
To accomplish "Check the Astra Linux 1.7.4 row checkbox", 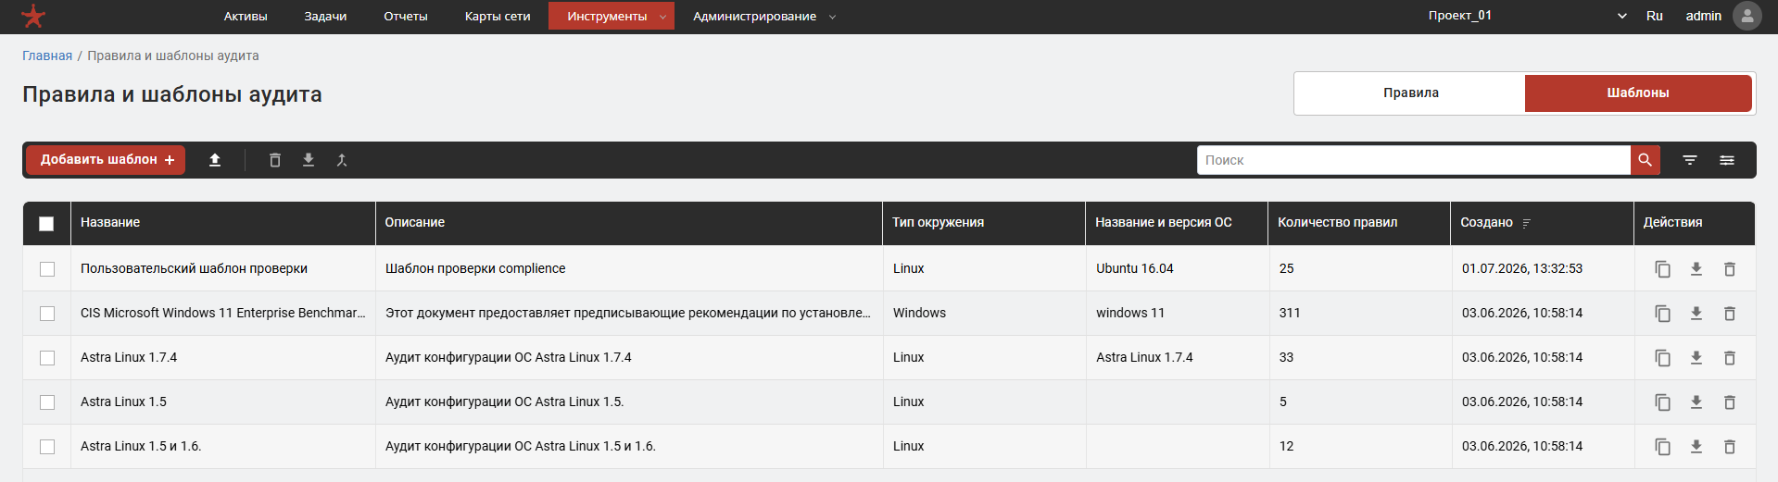I will click(x=47, y=358).
